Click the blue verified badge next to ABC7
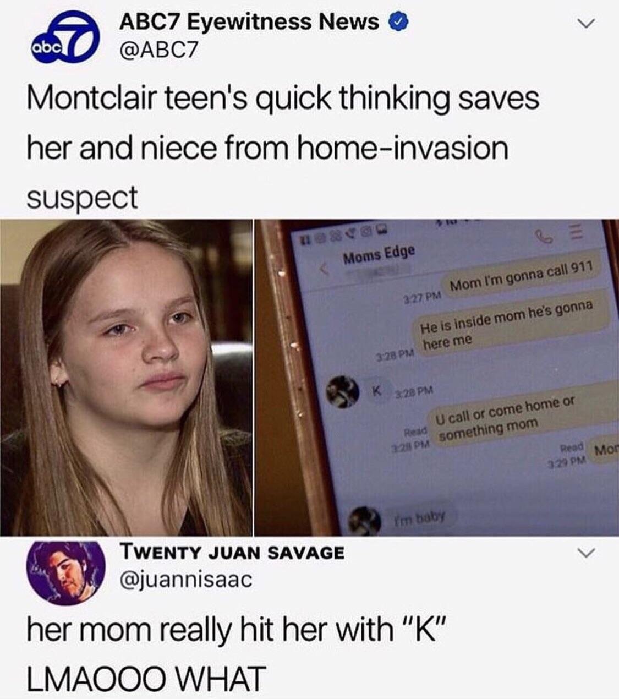The height and width of the screenshot is (699, 619). [x=398, y=23]
